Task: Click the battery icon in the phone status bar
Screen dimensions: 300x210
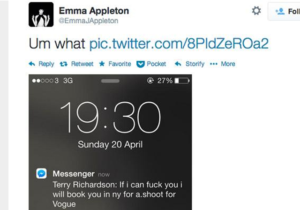Action: (181, 81)
